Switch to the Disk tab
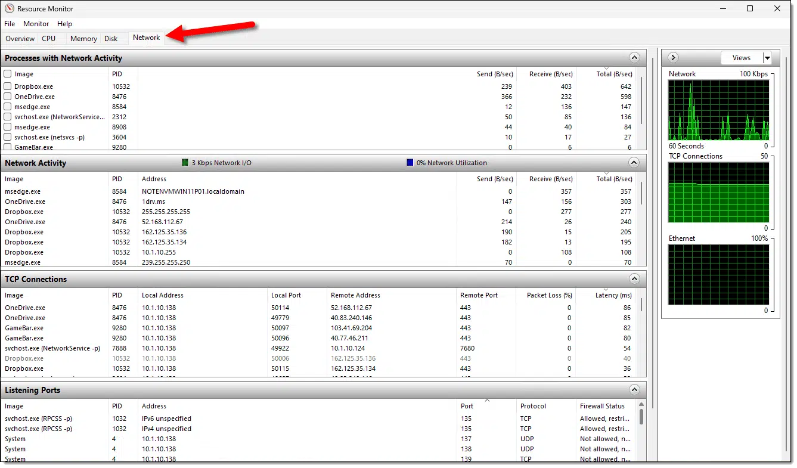The height and width of the screenshot is (468, 797). (111, 39)
